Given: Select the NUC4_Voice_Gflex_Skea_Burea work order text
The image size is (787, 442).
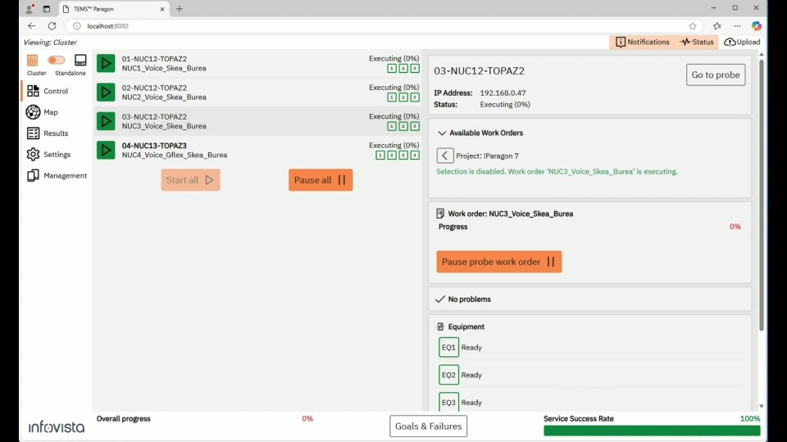Looking at the screenshot, I should (174, 155).
